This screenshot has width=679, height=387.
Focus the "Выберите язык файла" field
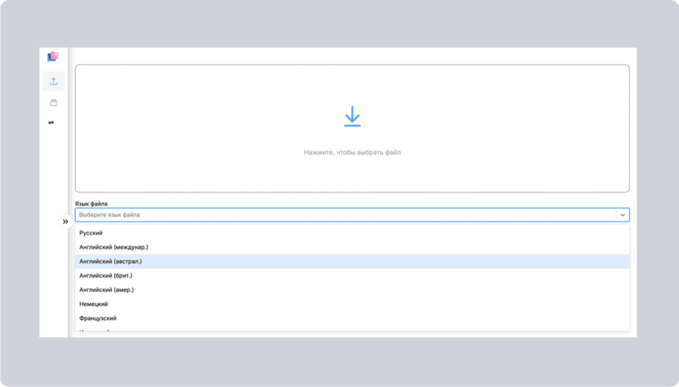[345, 215]
